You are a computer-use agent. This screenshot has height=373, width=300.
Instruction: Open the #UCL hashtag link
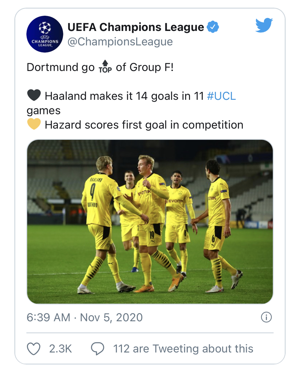(221, 96)
